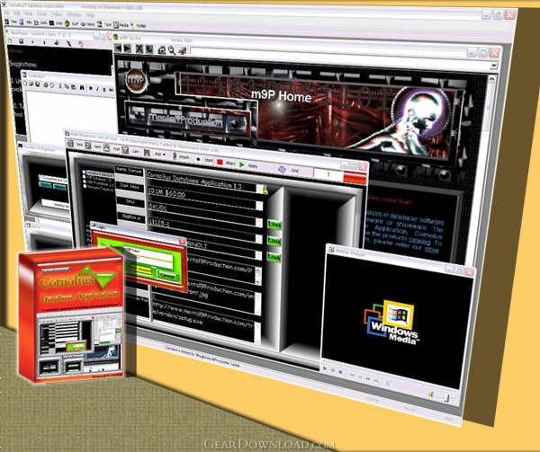
Task: Open the News toolbar item
Action: coord(87,24)
